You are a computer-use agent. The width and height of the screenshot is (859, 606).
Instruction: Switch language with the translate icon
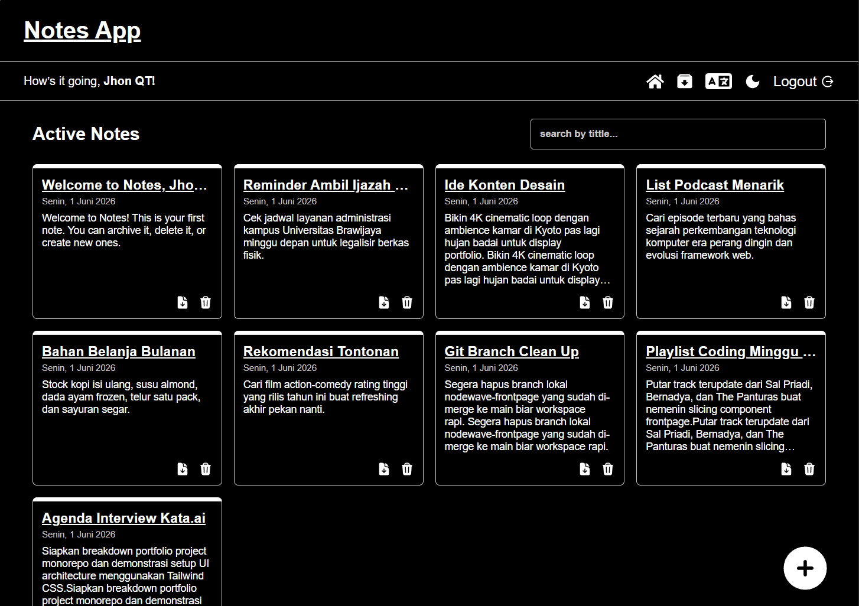[718, 82]
